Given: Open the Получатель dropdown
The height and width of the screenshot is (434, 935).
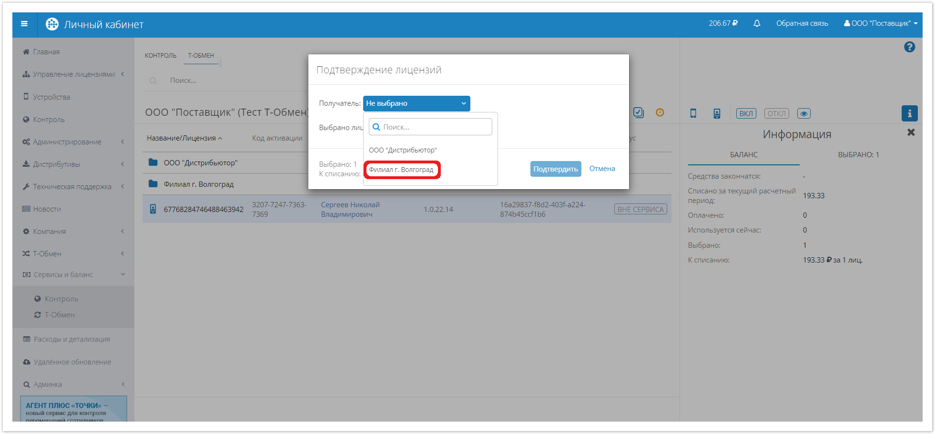Looking at the screenshot, I should tap(416, 103).
